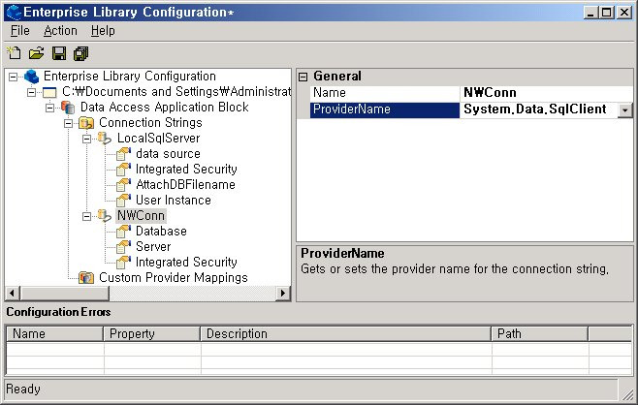
Task: Select the User Instance tree item
Action: (x=174, y=200)
